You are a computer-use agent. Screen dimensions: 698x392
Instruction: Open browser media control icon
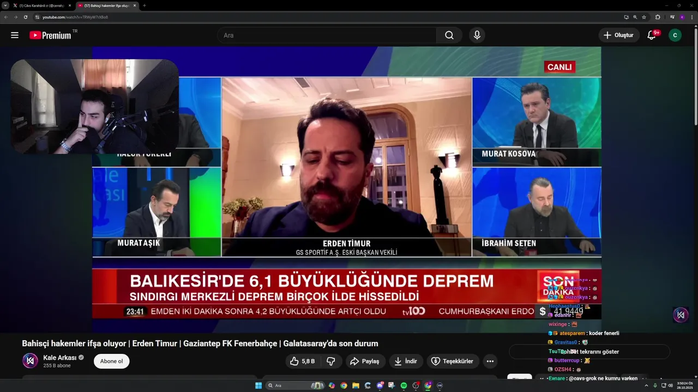[x=672, y=17]
